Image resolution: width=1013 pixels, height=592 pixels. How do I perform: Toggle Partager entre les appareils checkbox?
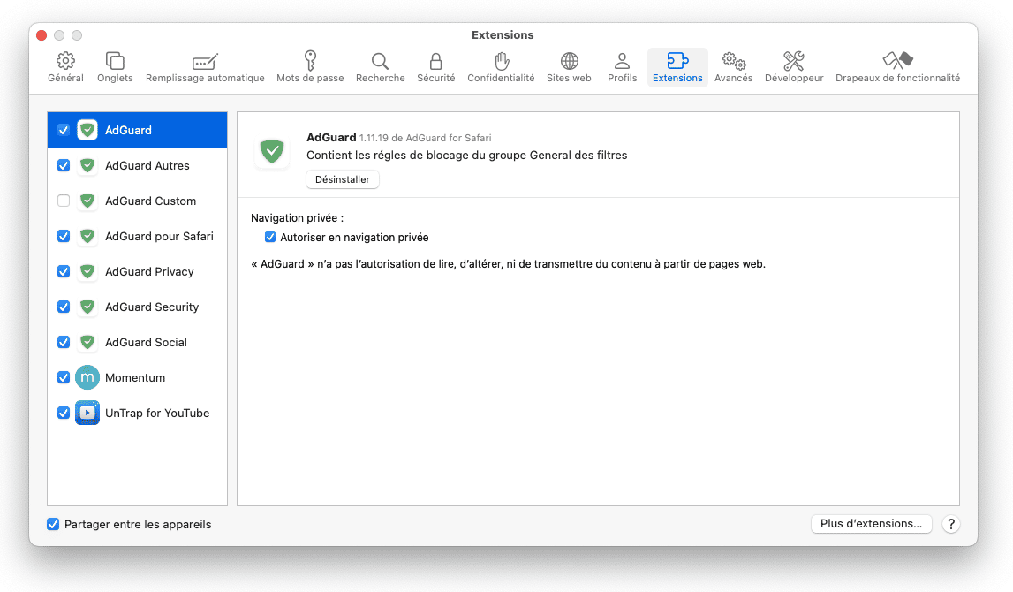pyautogui.click(x=53, y=524)
